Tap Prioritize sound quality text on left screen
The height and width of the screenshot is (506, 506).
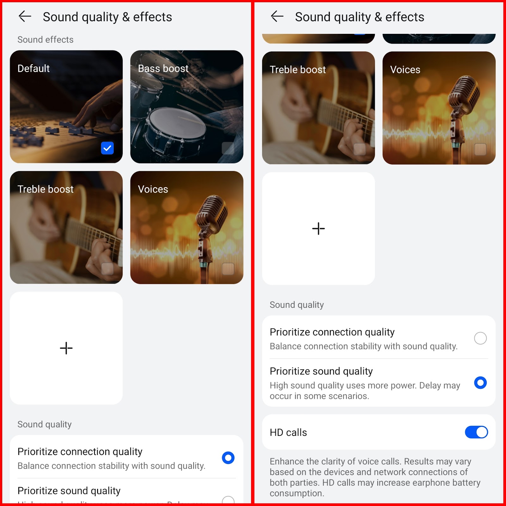pos(69,491)
